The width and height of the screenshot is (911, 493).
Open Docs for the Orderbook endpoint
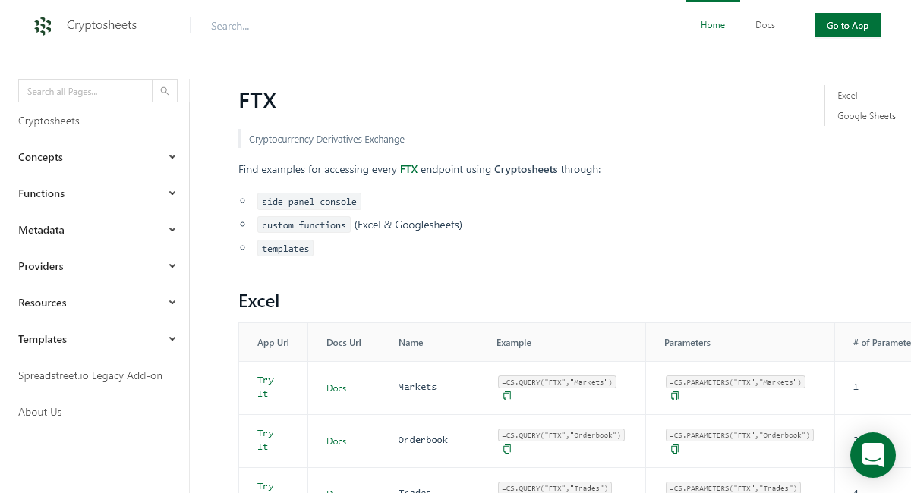pos(336,441)
